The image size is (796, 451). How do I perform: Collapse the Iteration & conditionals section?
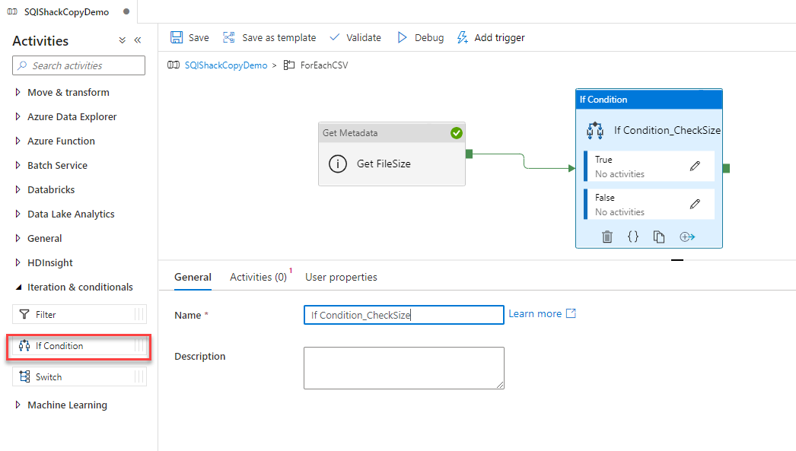click(x=80, y=287)
